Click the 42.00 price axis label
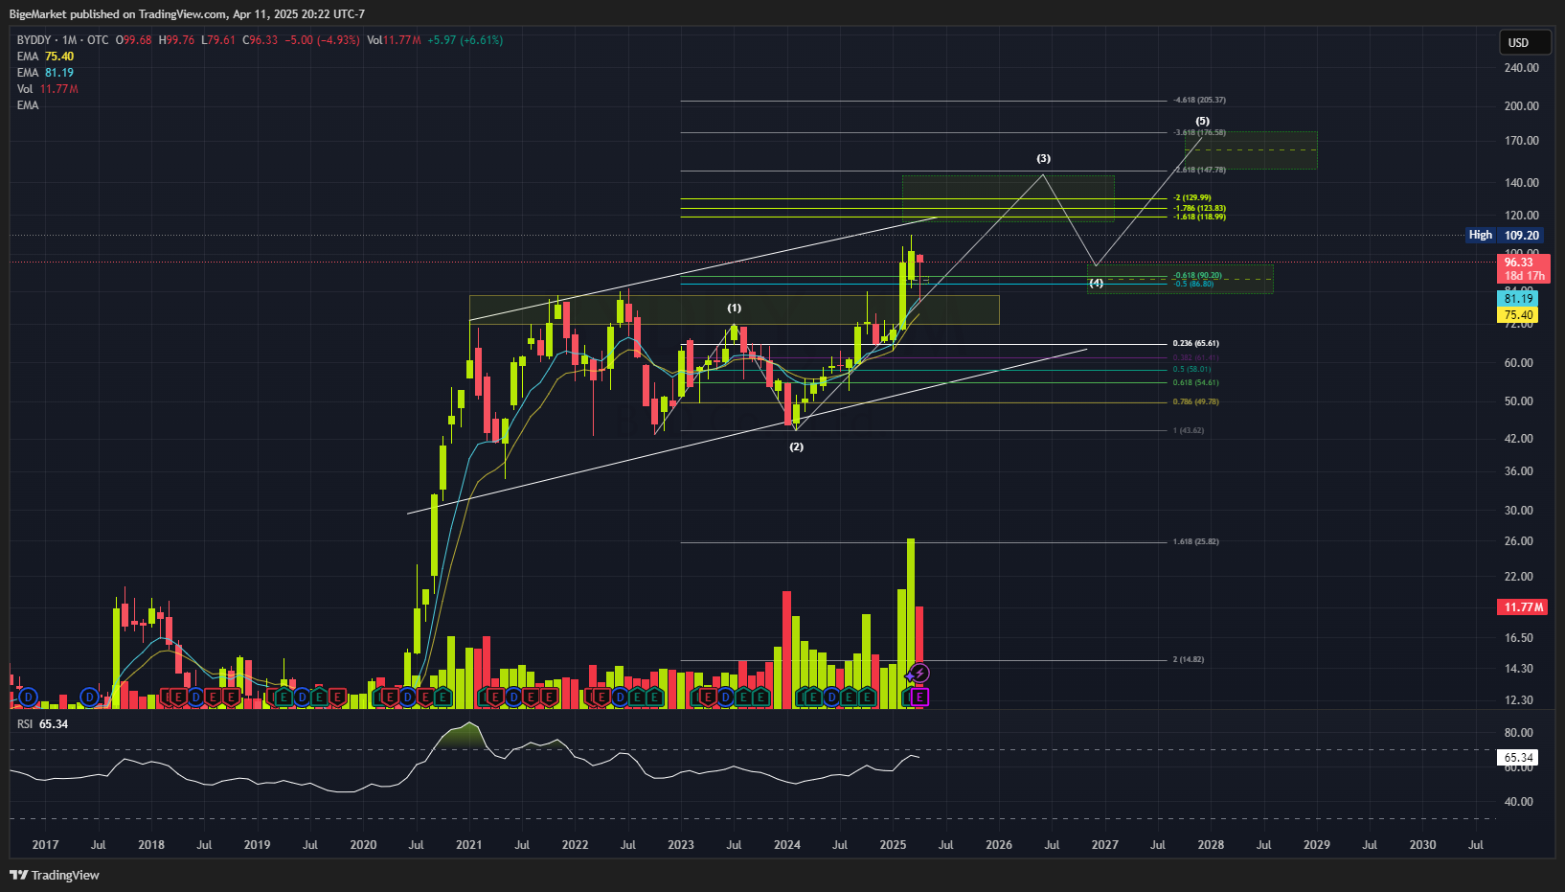This screenshot has width=1565, height=892. tap(1519, 439)
